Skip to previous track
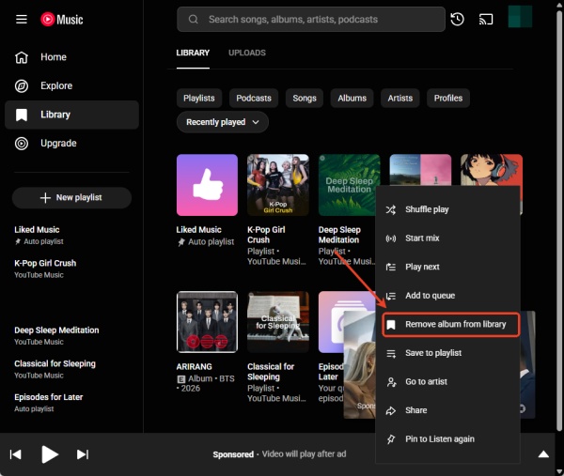The width and height of the screenshot is (564, 476). click(15, 454)
